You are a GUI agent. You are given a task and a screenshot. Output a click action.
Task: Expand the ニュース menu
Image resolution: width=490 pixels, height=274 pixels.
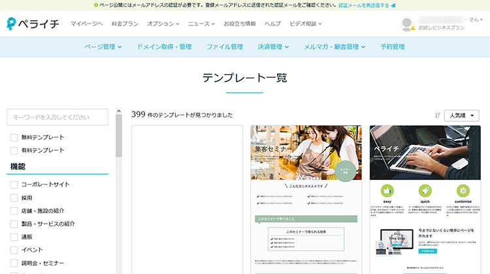(201, 23)
